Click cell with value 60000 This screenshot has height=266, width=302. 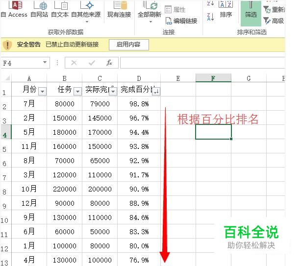[x=65, y=232]
